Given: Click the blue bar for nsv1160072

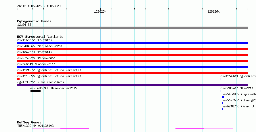Looking at the screenshot, I should (132, 43).
